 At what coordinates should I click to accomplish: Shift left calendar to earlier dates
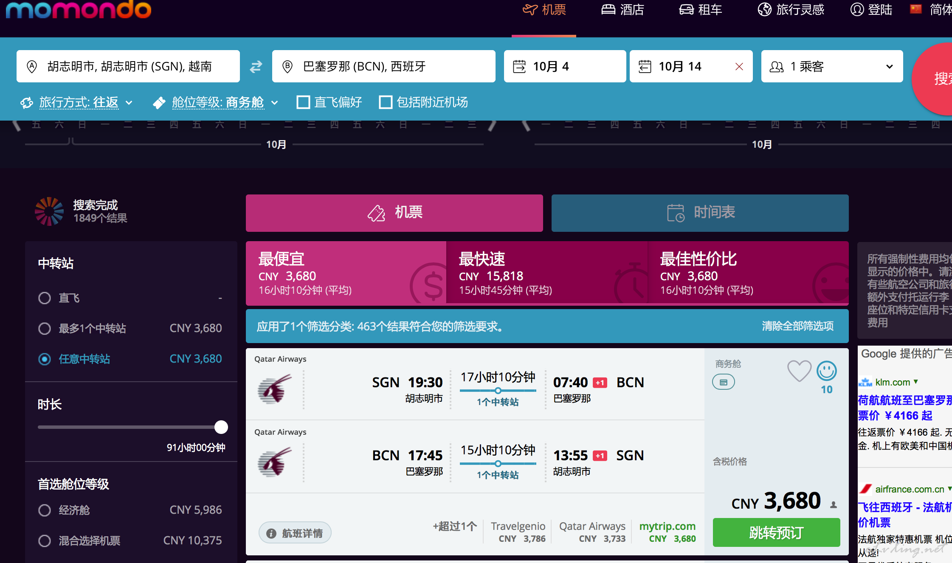[x=17, y=125]
